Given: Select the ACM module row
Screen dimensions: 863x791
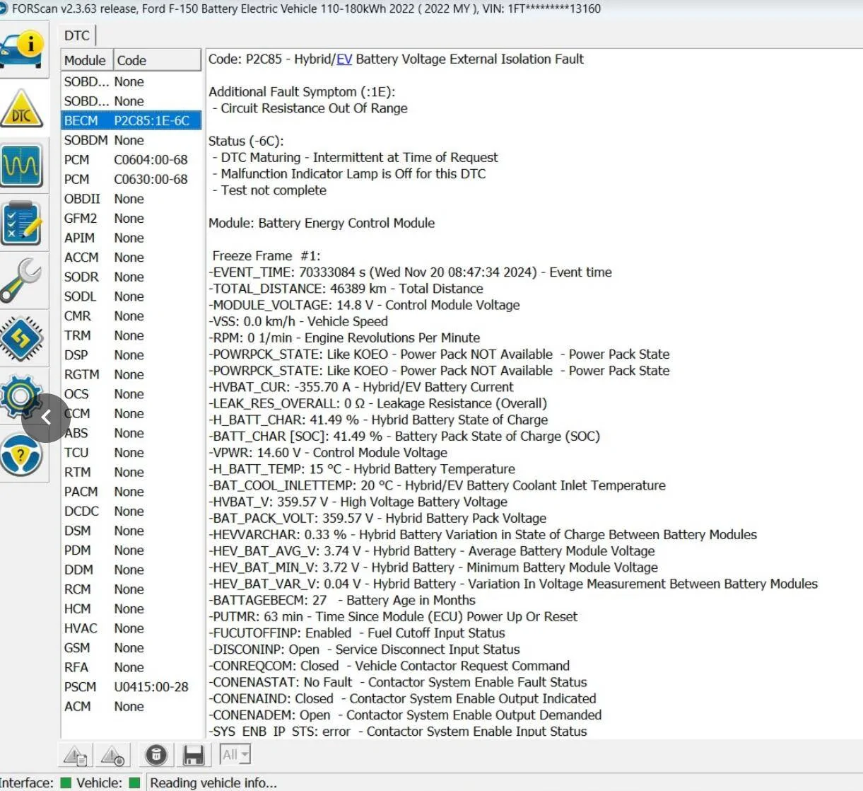Looking at the screenshot, I should 131,706.
